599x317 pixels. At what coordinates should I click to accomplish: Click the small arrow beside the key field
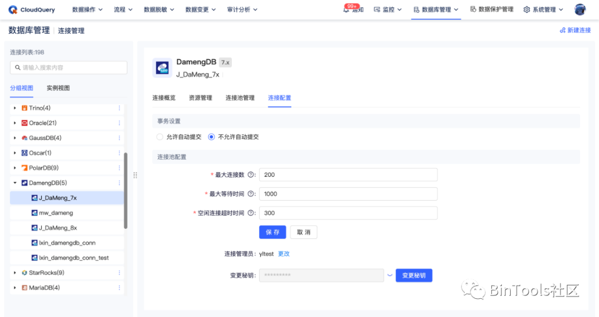[390, 275]
